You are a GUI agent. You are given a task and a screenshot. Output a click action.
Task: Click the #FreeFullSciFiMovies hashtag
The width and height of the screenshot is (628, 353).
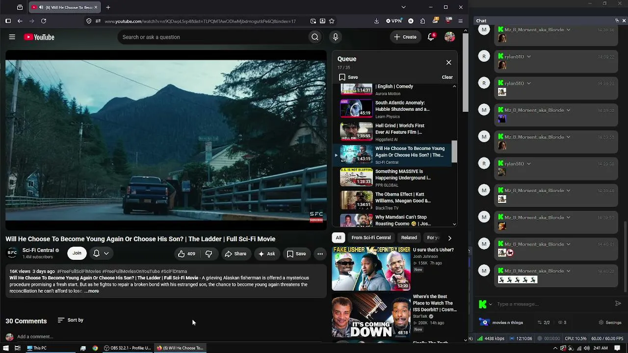point(79,271)
